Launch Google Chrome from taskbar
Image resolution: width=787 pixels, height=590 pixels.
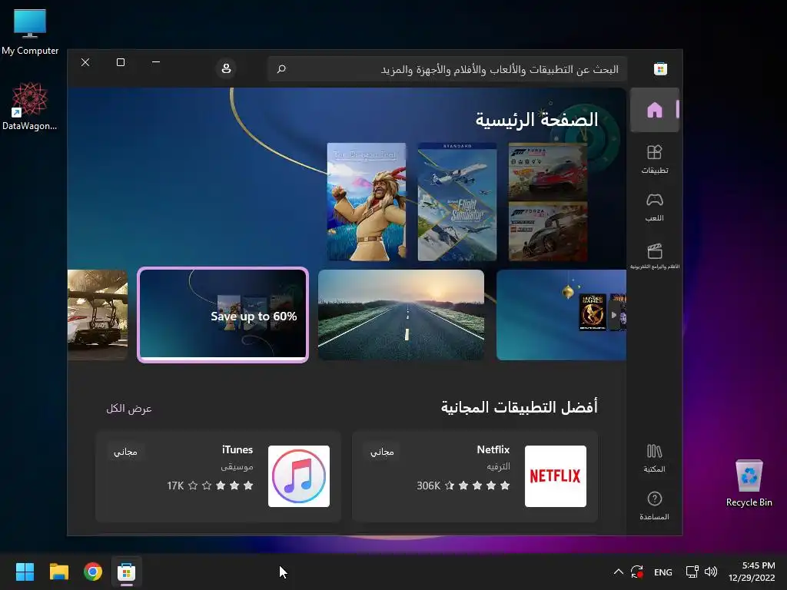93,572
